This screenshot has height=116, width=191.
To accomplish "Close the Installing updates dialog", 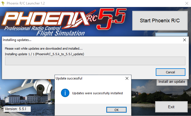I will 184,40.
